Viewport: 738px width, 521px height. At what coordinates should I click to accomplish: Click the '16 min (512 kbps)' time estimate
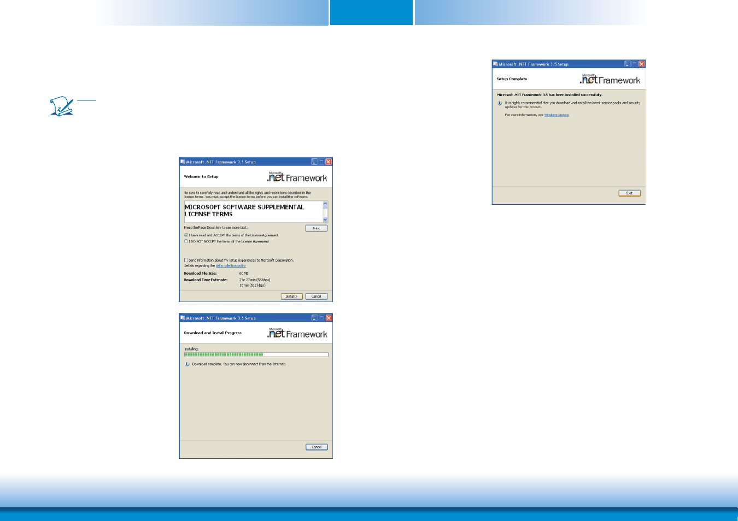(253, 286)
